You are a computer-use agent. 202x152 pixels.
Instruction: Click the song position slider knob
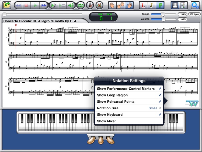tap(4, 14)
